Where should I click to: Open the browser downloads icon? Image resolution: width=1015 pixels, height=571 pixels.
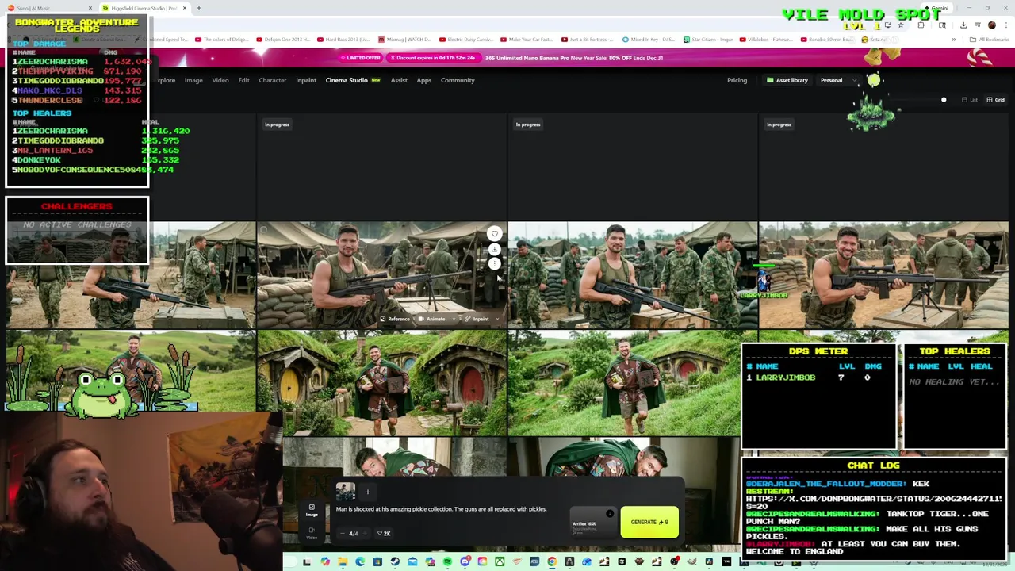click(x=963, y=25)
